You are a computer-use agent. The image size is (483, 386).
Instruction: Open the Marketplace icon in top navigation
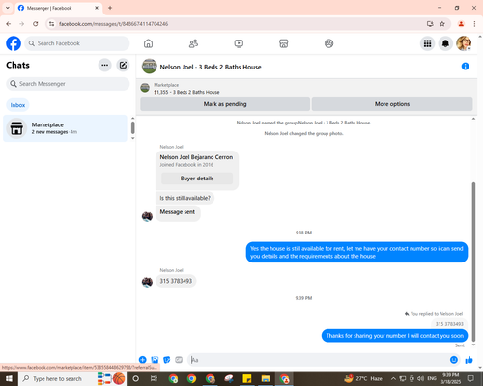284,43
